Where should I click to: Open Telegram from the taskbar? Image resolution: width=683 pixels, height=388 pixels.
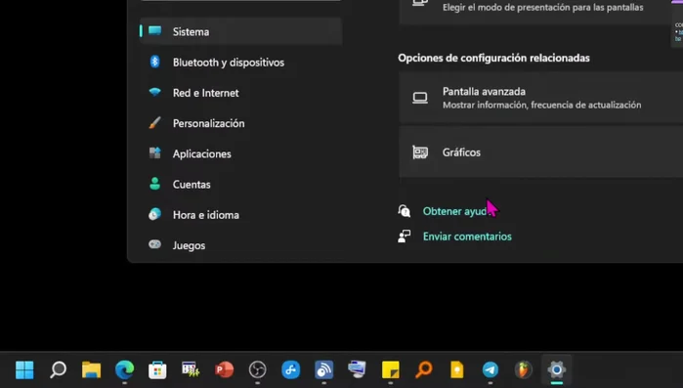pyautogui.click(x=491, y=369)
